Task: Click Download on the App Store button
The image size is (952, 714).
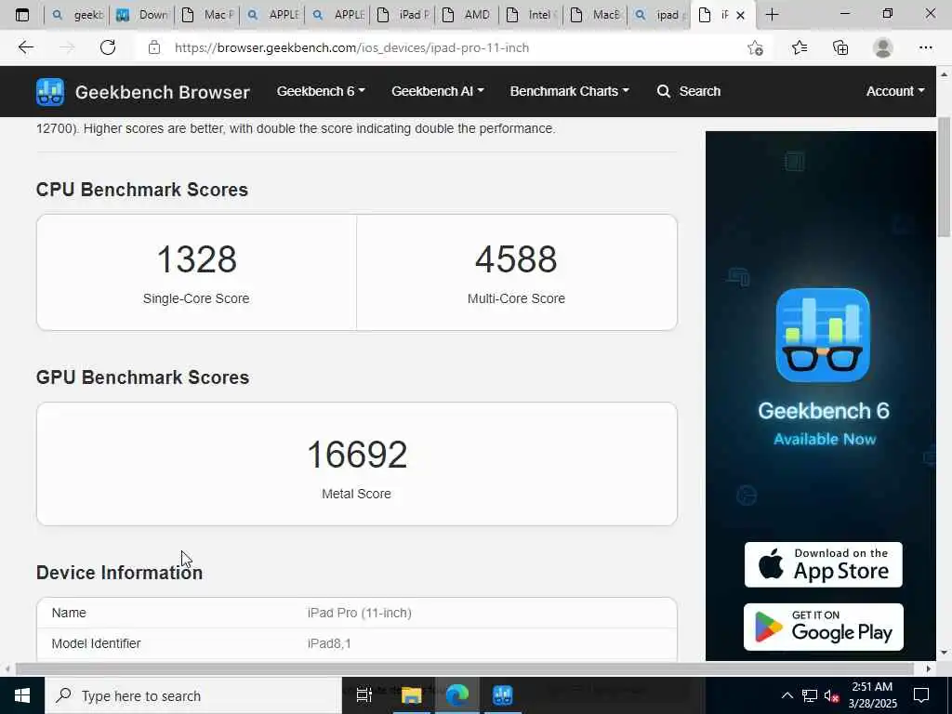Action: (x=824, y=564)
